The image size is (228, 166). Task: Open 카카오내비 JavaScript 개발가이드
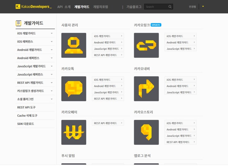click(x=180, y=92)
